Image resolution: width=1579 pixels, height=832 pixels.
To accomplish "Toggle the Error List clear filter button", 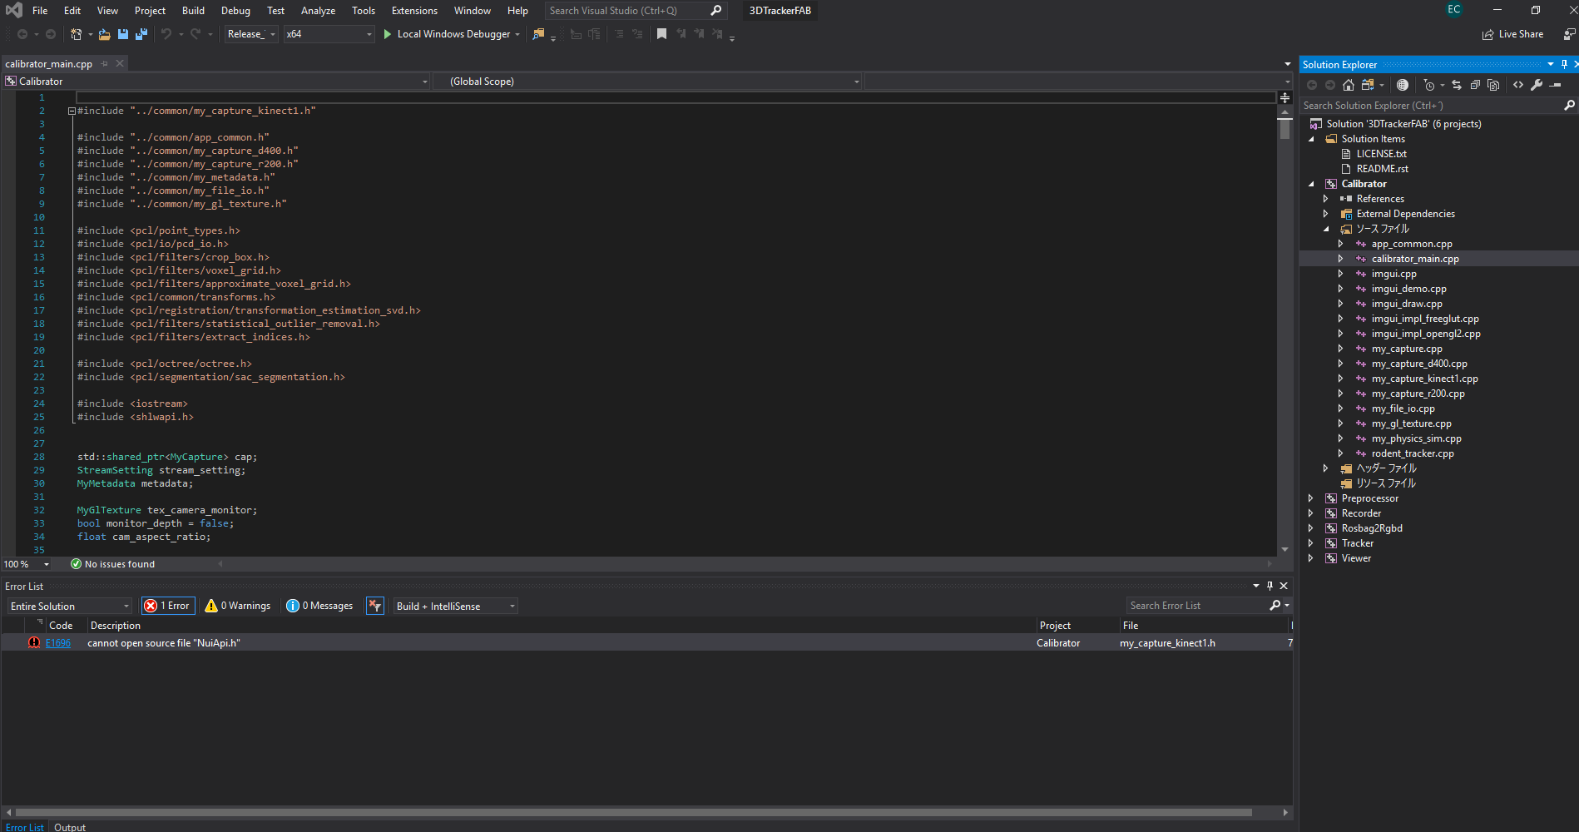I will point(375,606).
